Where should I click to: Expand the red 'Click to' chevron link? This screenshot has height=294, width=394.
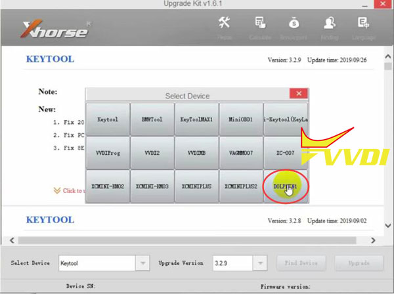point(69,191)
